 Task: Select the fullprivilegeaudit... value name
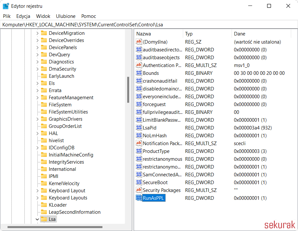pyautogui.click(x=162, y=112)
